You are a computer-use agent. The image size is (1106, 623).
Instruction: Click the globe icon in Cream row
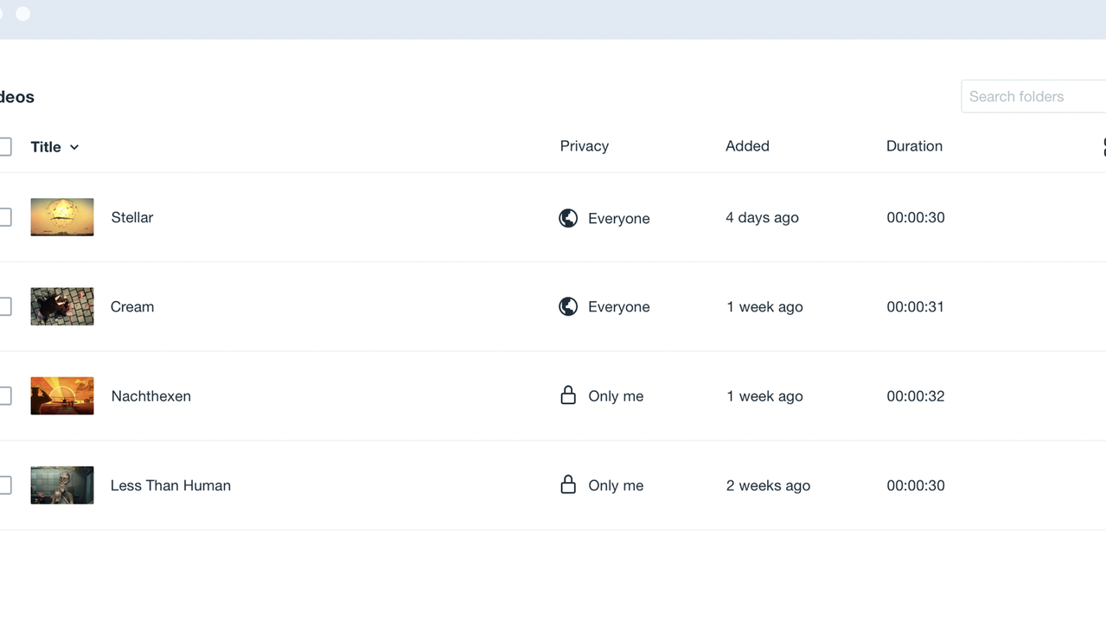tap(568, 306)
